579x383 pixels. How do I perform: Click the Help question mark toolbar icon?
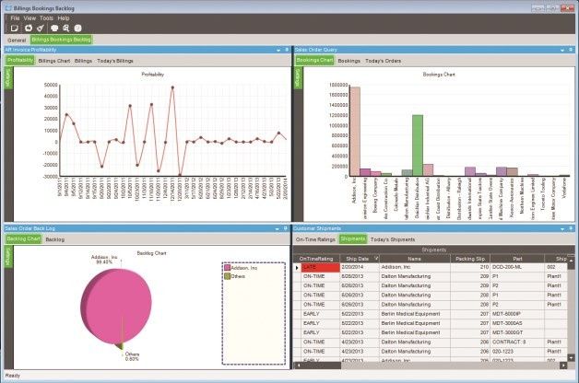coord(78,28)
